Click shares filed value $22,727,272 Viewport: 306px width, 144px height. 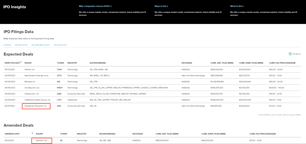(x=245, y=76)
